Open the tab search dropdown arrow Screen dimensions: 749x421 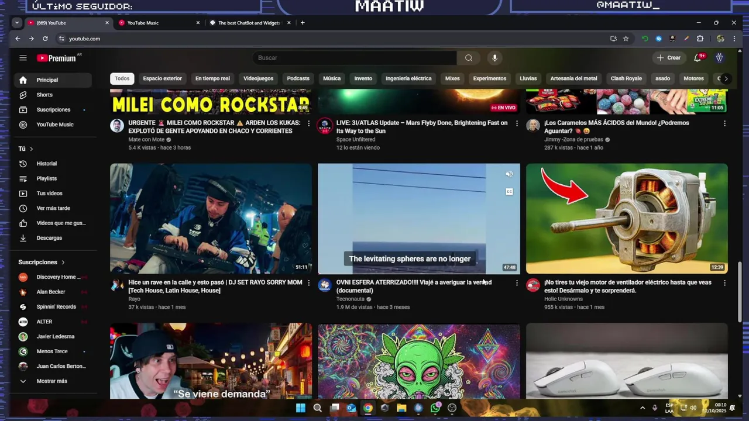(16, 23)
